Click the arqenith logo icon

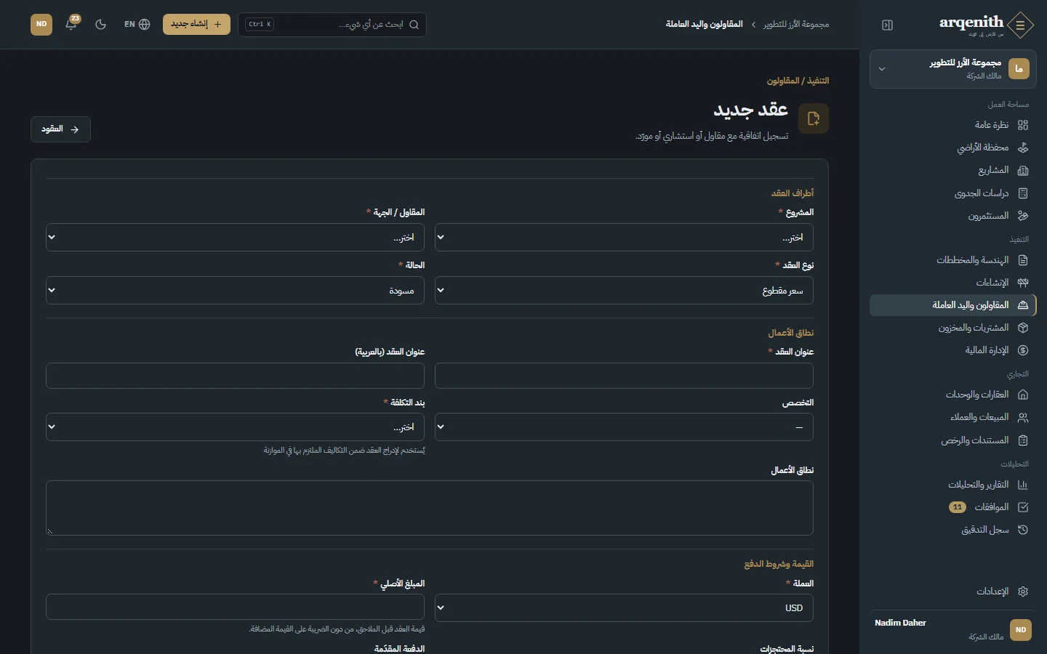(x=1021, y=25)
